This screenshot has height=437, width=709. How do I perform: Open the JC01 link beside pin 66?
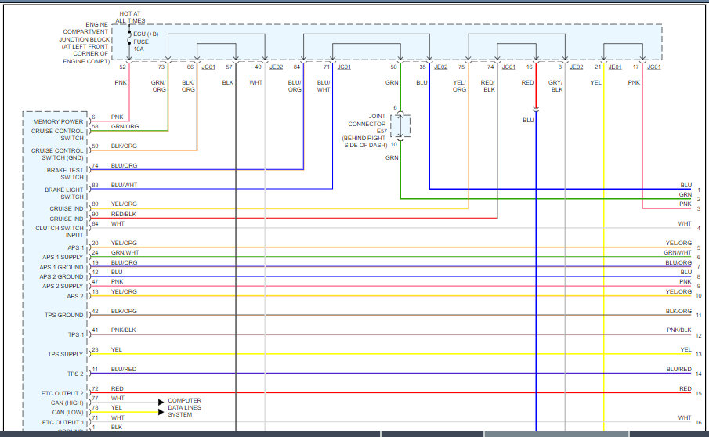[x=208, y=67]
